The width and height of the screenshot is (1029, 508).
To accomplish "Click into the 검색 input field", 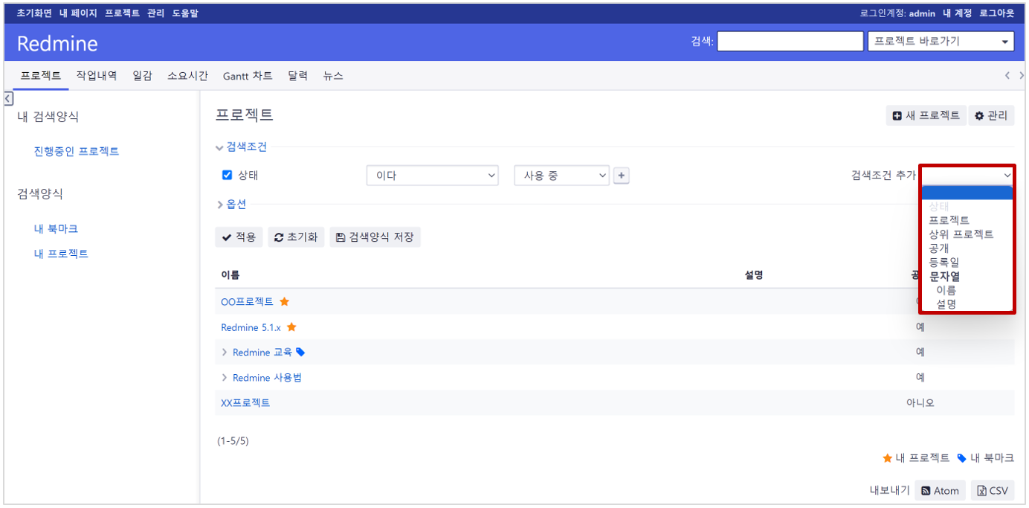I will (790, 42).
